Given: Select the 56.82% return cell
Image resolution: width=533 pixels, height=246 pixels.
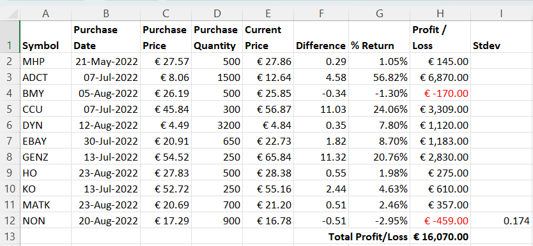Looking at the screenshot, I should [380, 77].
